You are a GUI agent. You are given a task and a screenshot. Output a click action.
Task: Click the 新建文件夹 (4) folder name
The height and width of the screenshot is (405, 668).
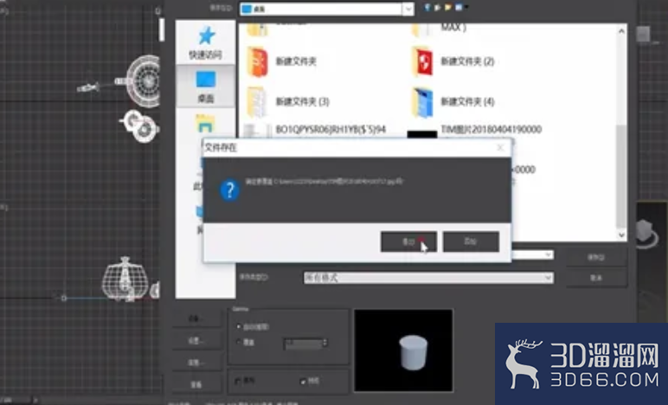(467, 101)
